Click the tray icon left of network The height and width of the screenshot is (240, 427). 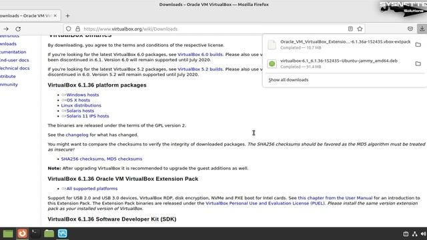tap(406, 234)
